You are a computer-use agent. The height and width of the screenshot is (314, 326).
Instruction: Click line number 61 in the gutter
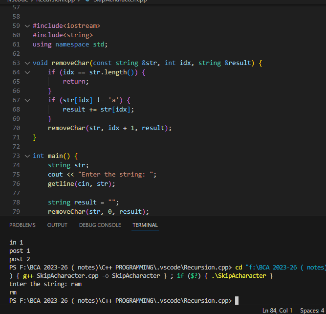[16, 45]
